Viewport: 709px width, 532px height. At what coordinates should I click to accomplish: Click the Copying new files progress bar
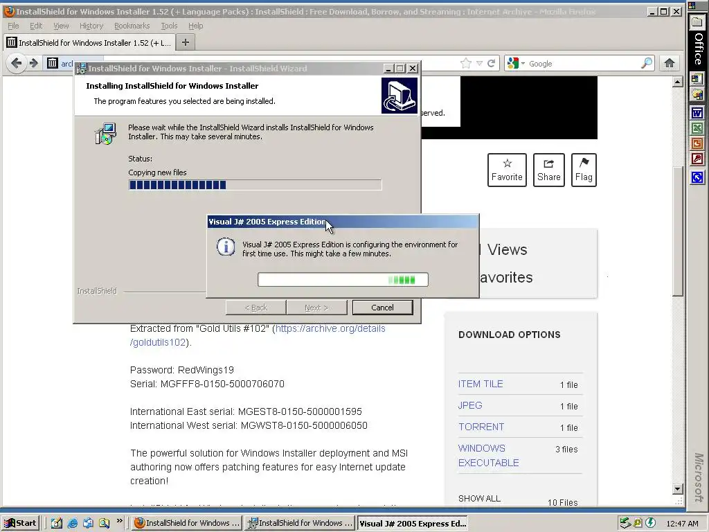click(255, 184)
